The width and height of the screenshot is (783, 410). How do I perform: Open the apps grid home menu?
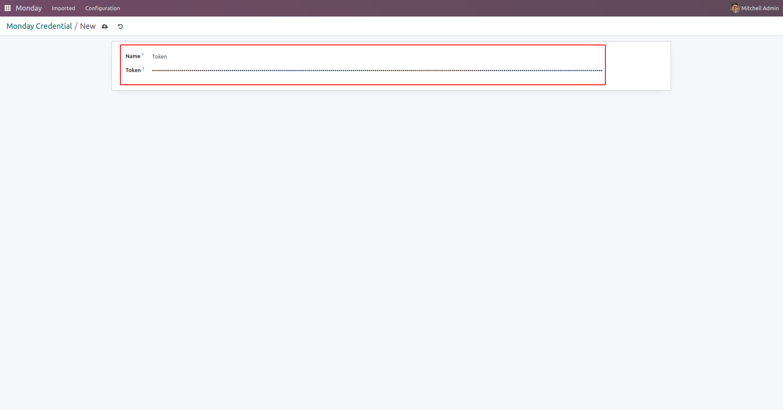pos(8,8)
